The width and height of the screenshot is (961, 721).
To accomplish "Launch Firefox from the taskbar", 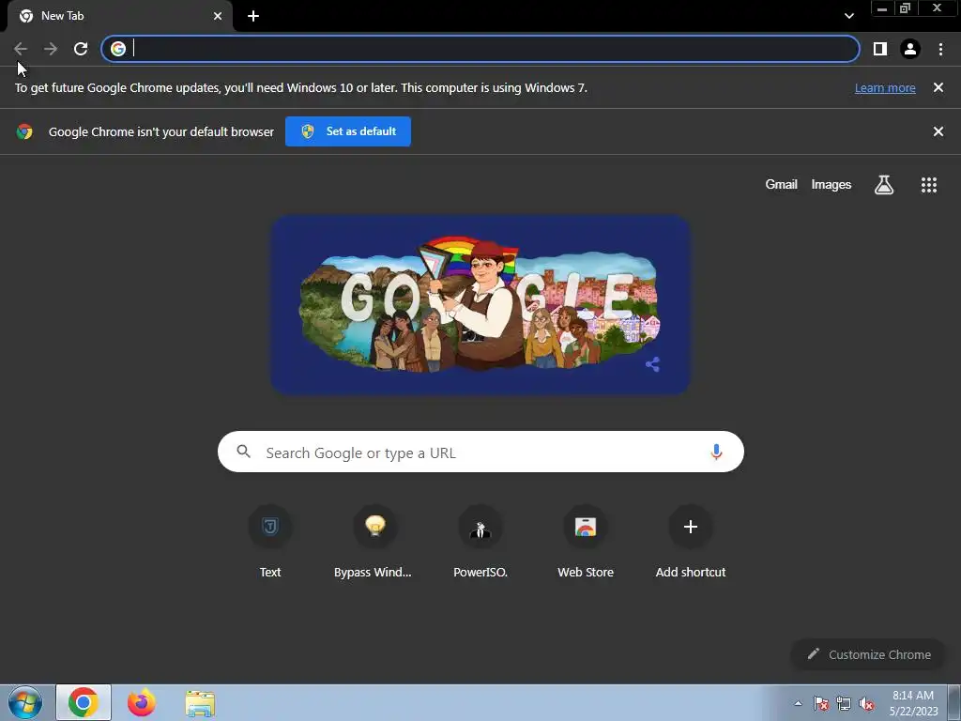I will click(141, 702).
